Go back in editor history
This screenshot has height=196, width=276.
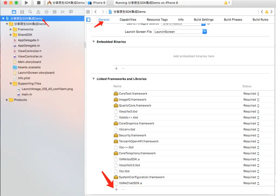coord(96,12)
